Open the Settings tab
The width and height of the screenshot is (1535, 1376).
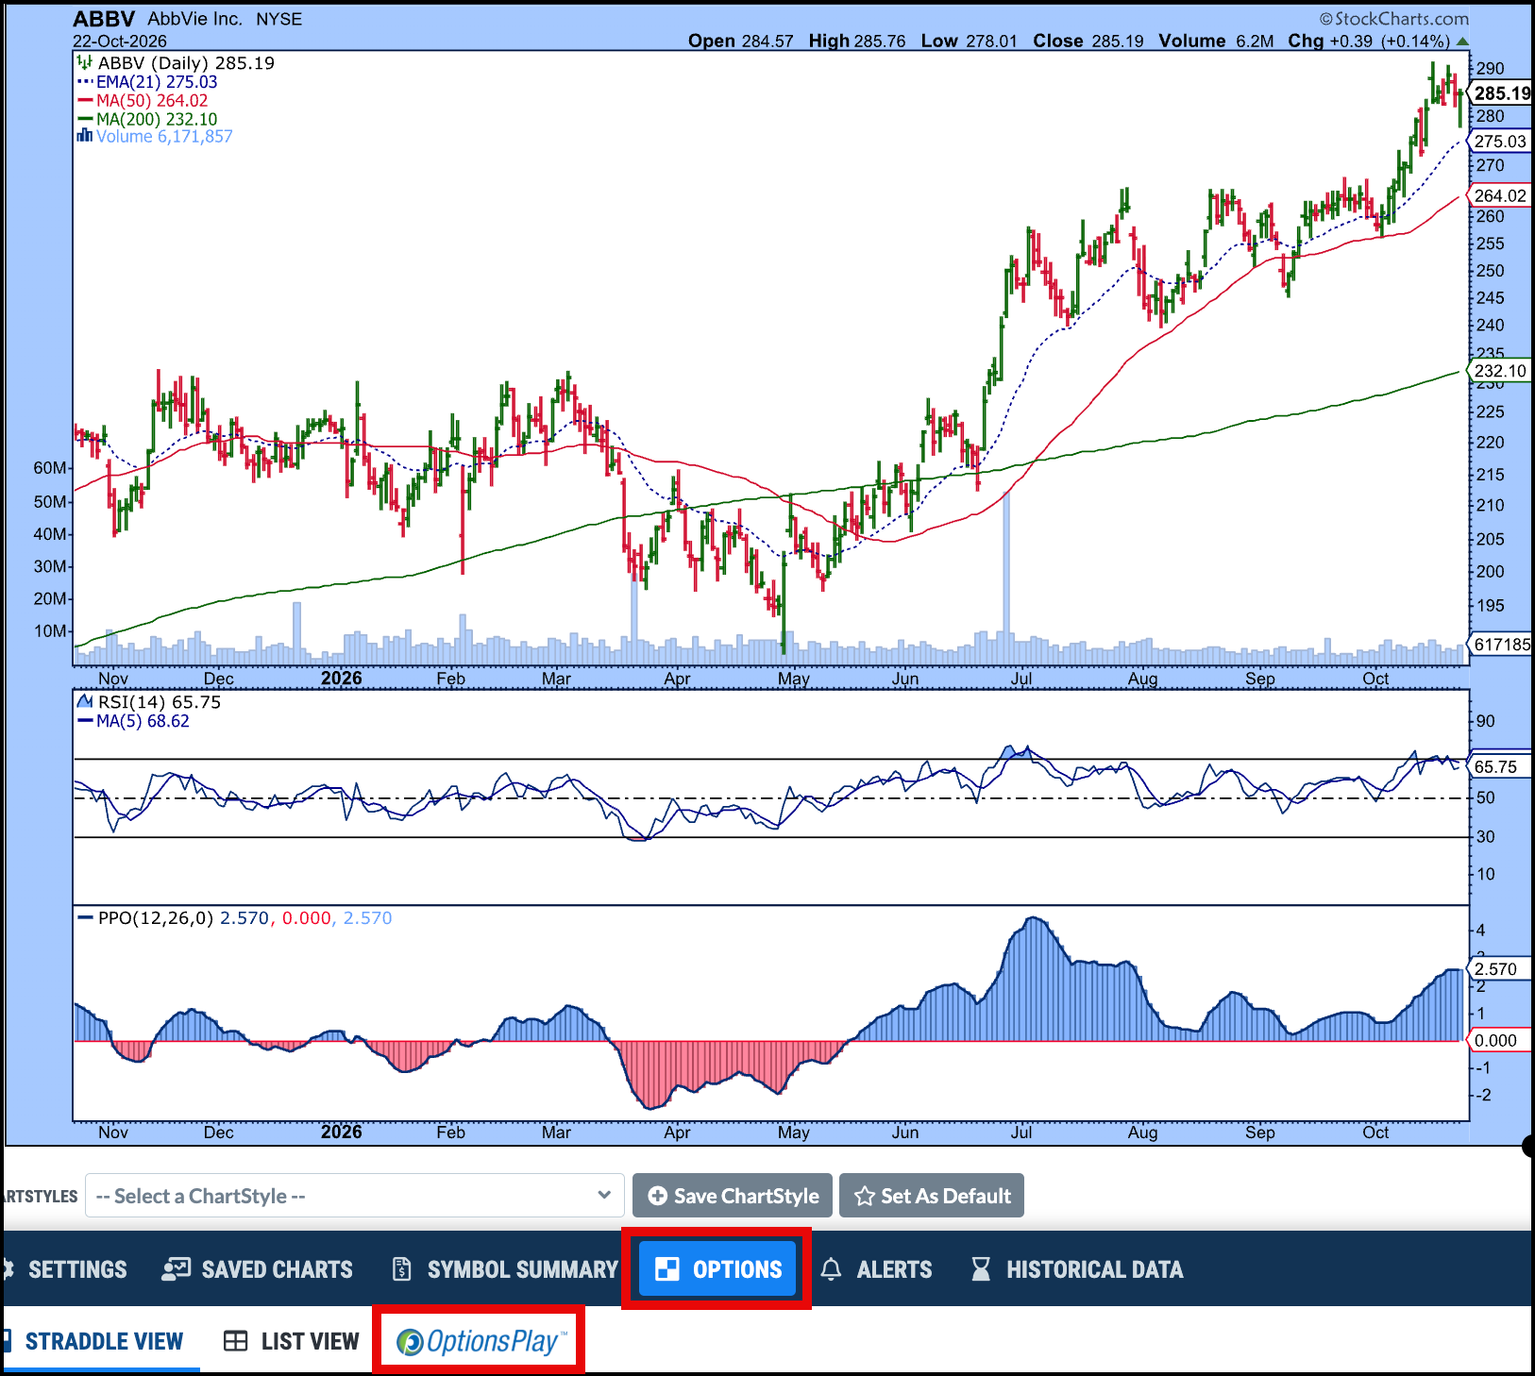tap(65, 1269)
